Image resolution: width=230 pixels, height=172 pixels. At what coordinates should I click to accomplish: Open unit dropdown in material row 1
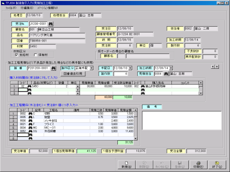78,86
